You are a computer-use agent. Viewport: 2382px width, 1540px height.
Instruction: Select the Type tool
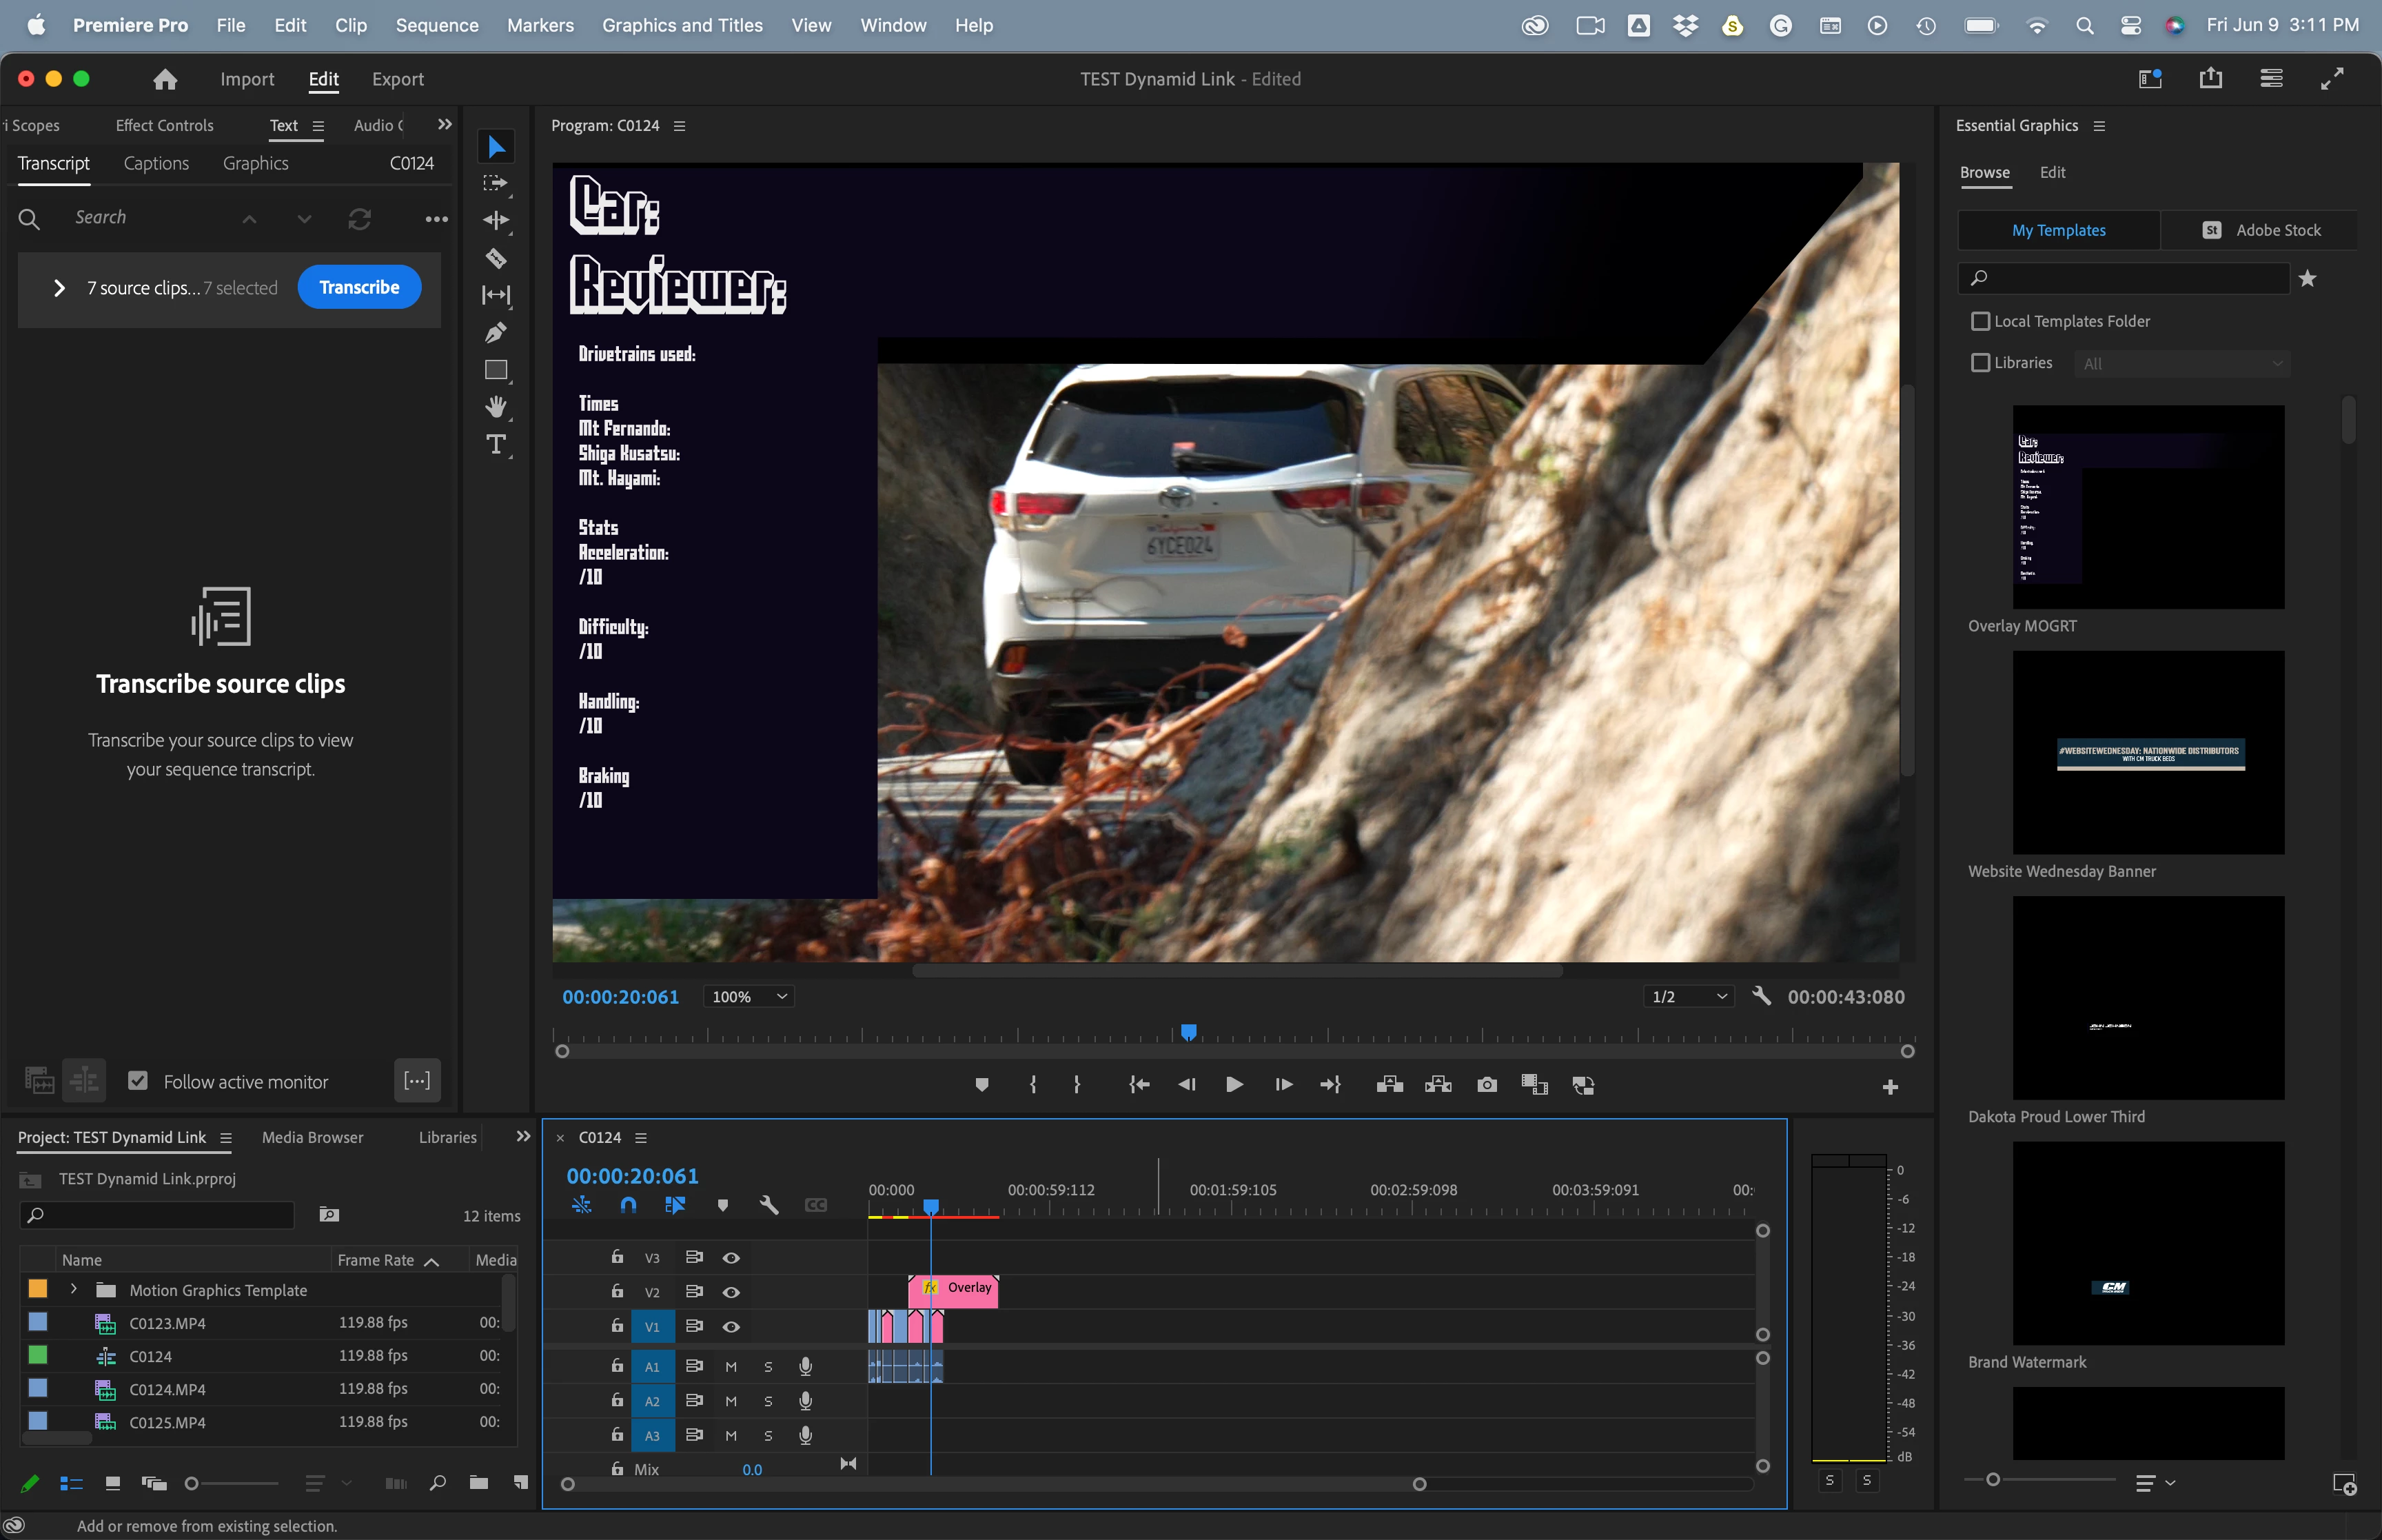click(x=496, y=444)
